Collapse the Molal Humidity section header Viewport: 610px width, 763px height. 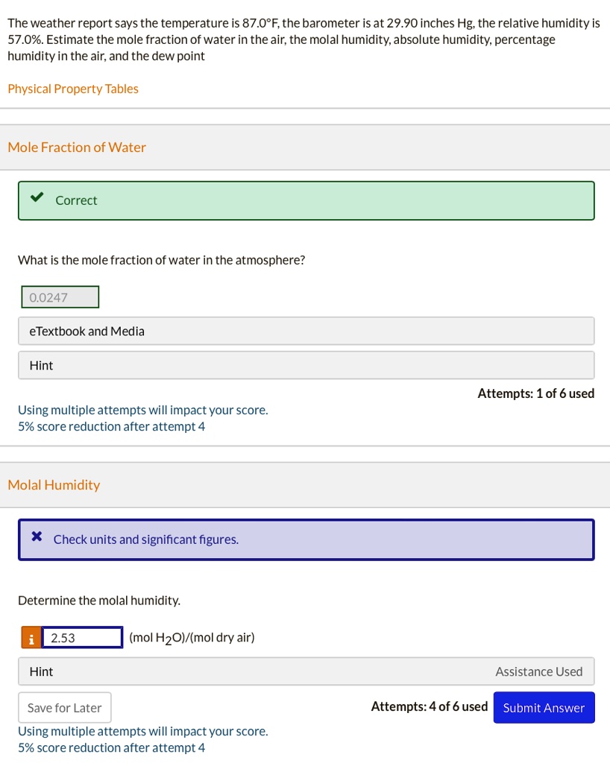pos(54,485)
